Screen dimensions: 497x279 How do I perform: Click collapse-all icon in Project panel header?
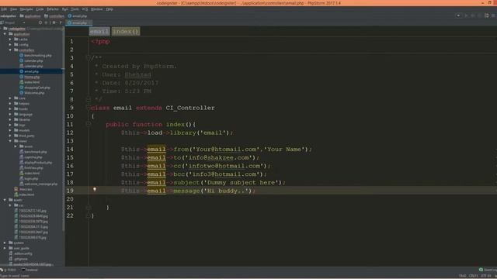point(47,22)
